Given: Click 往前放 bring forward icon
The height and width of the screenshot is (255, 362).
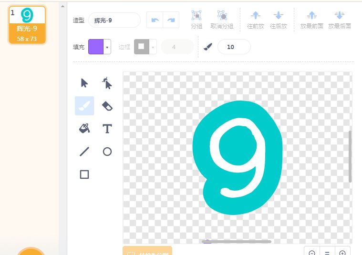Looking at the screenshot, I should (255, 15).
